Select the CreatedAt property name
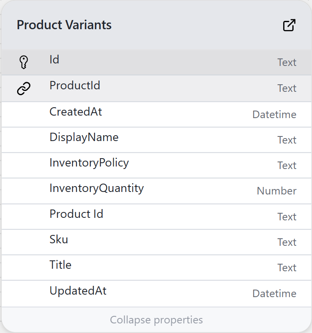Screen dimensions: 312x333 (x=76, y=111)
